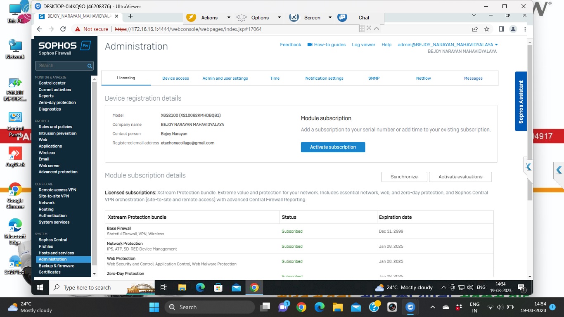The height and width of the screenshot is (317, 564).
Task: Open the Sophos Assistant side panel
Action: click(x=521, y=102)
